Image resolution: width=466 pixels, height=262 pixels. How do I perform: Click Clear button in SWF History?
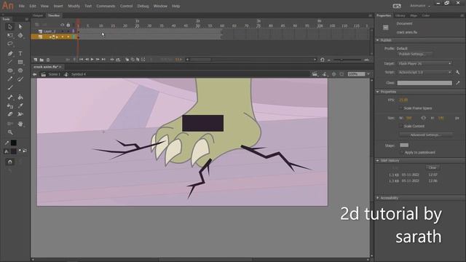pos(433,167)
